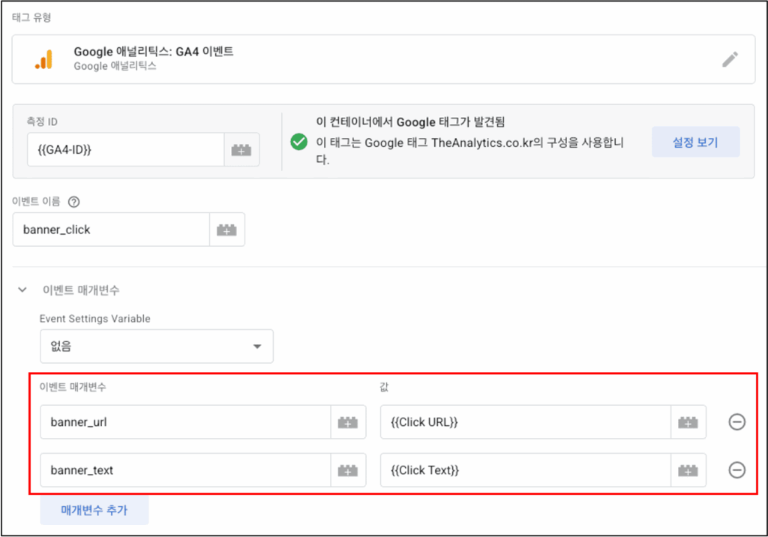Remove the banner_url parameter row

click(x=736, y=421)
